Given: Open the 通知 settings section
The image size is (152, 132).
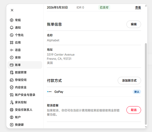Looking at the screenshot, I should click(x=25, y=28).
